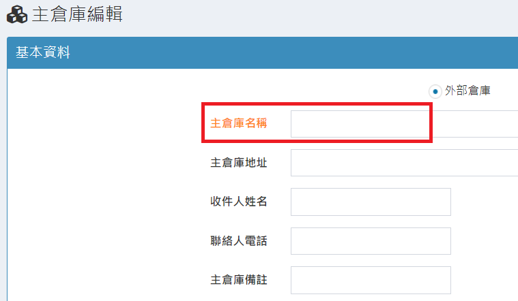Image resolution: width=518 pixels, height=301 pixels.
Task: Click the 主倉庫編輯 page title
Action: click(77, 14)
